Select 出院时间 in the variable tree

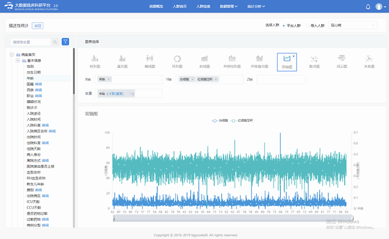click(33, 137)
